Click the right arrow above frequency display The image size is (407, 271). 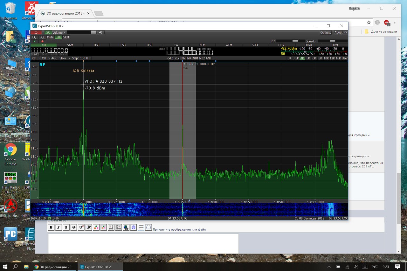[x=209, y=49]
